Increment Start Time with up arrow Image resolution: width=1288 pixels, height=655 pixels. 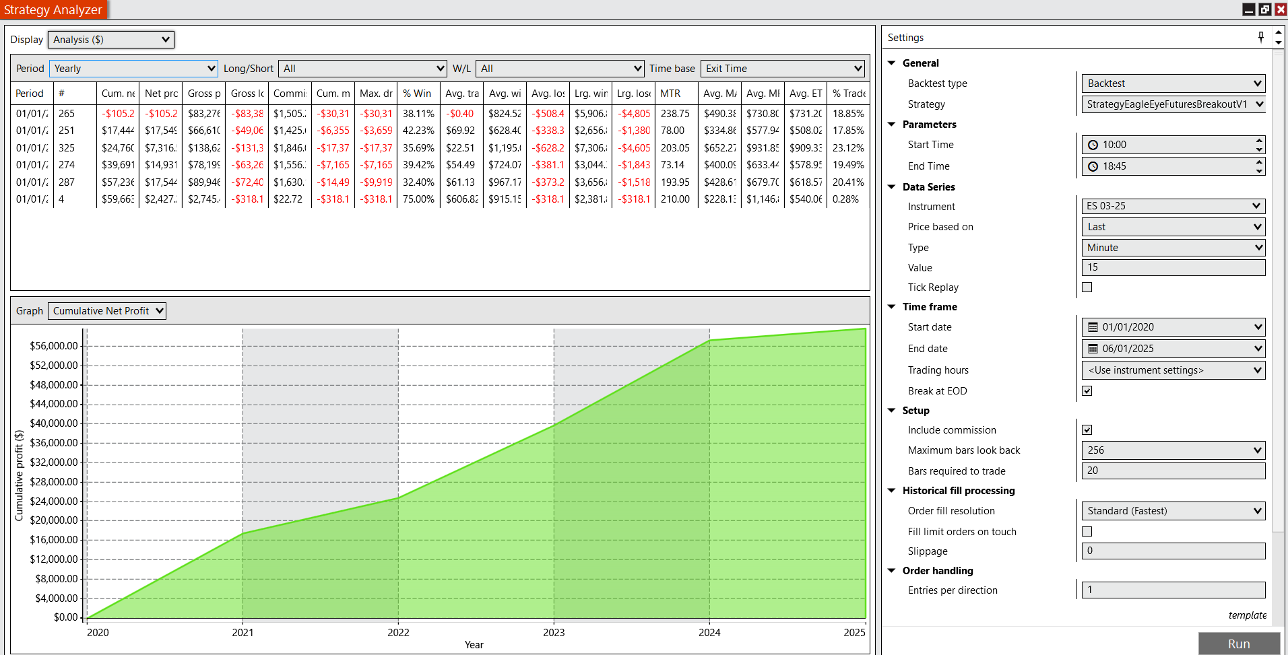(x=1259, y=141)
